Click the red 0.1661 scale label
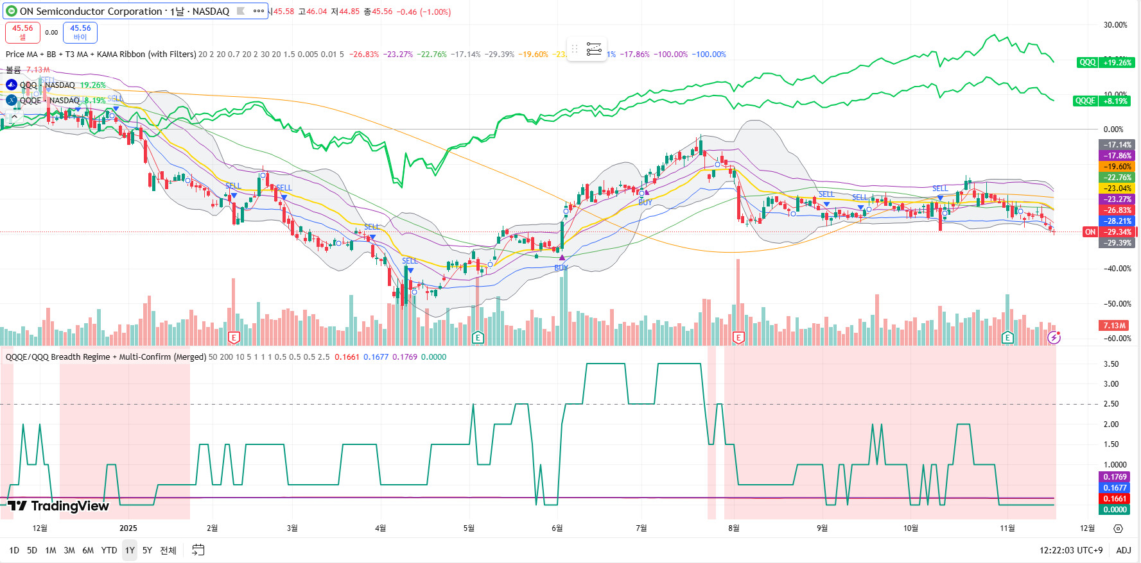This screenshot has width=1141, height=563. (1115, 499)
